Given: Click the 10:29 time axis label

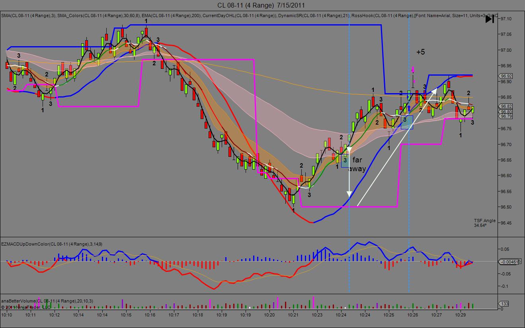Looking at the screenshot, I should (x=461, y=315).
